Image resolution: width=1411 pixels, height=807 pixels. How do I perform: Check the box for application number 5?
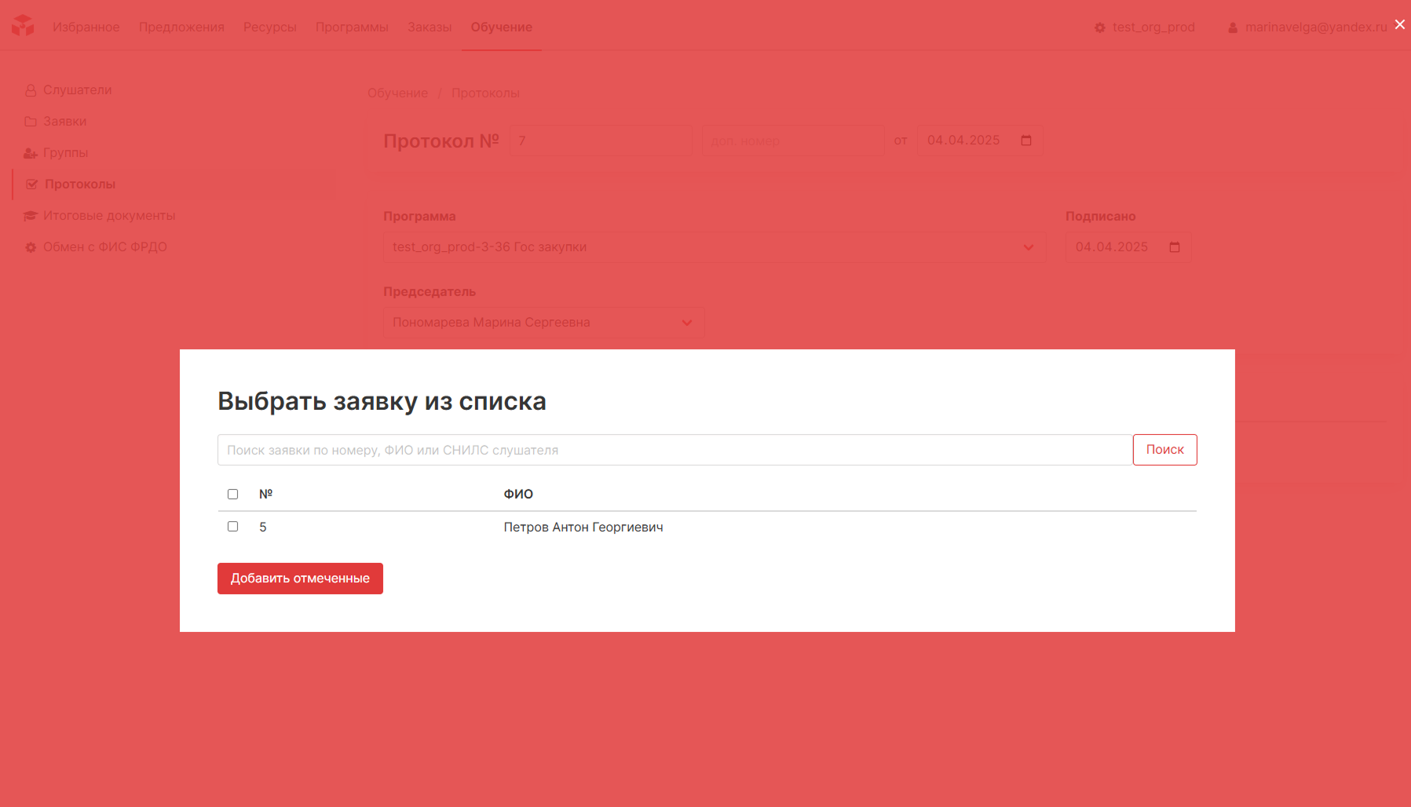(232, 527)
